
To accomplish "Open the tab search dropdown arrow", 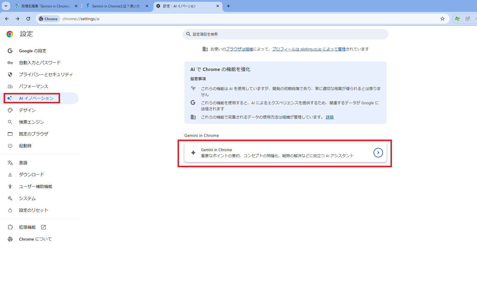I will (6, 6).
